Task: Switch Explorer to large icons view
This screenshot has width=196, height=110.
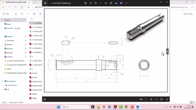Action: (x=194, y=102)
